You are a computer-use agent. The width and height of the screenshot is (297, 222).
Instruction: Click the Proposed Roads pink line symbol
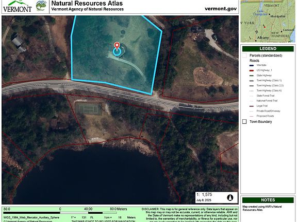coord(252,117)
